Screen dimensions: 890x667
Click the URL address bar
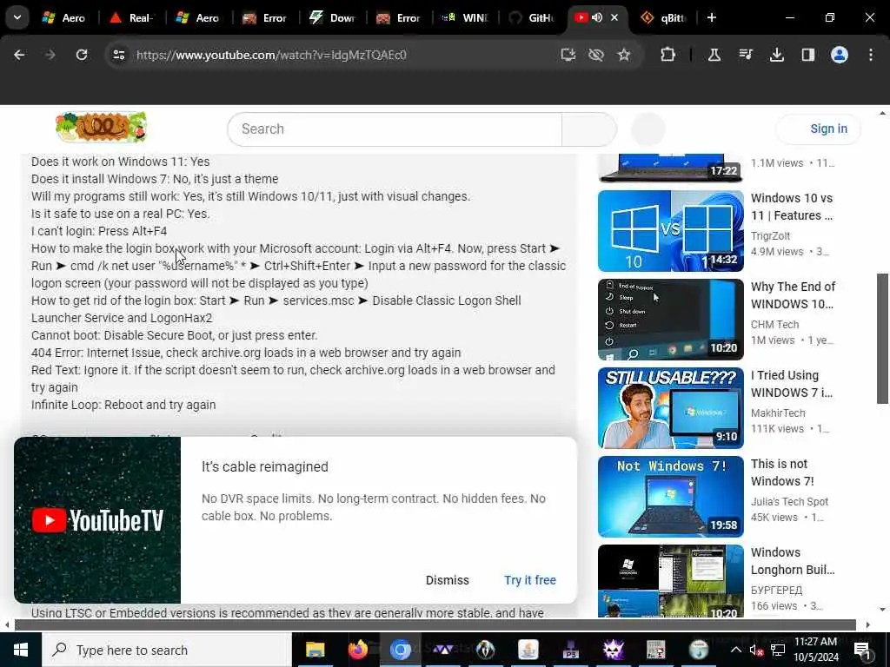(341, 55)
